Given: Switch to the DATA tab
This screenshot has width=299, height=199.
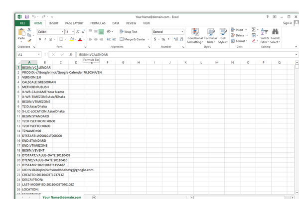Looking at the screenshot, I should point(116,23).
